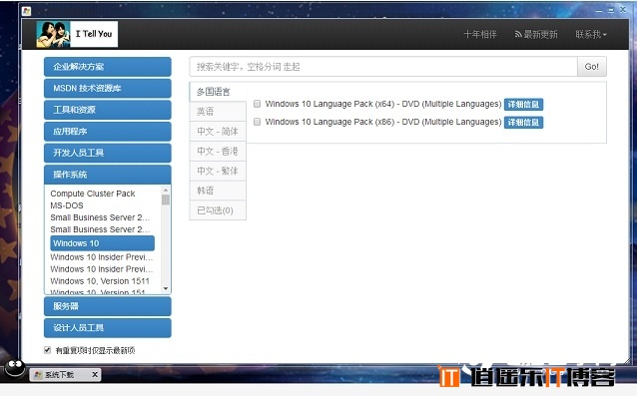637x396 pixels.
Task: Click the 系统下载 taskbar icon
Action: (38, 374)
